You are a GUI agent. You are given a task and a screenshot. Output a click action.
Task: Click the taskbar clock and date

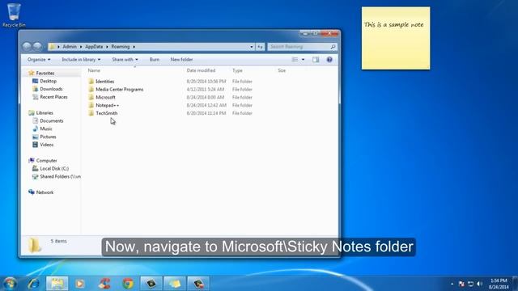point(499,284)
